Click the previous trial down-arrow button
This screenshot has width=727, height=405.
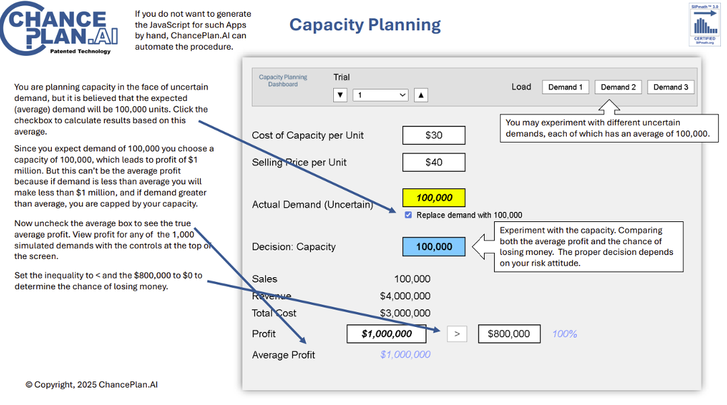point(340,95)
